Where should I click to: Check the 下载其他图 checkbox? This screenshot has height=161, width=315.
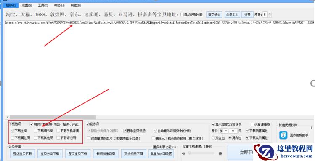35,138
